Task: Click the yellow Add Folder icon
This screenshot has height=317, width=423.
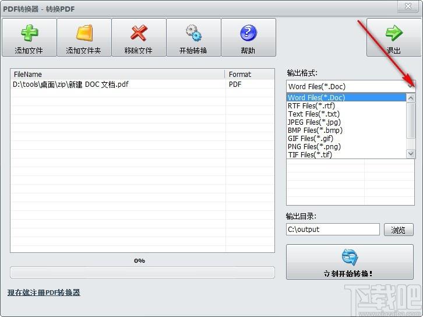Action: click(84, 33)
